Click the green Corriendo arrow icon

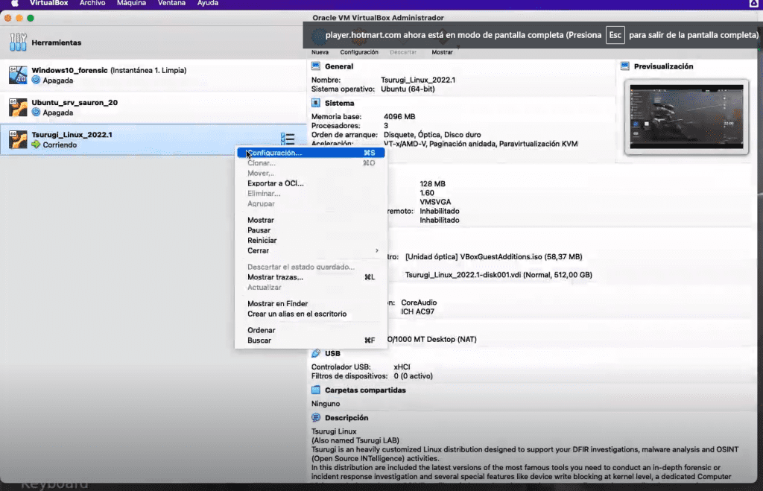(x=36, y=145)
